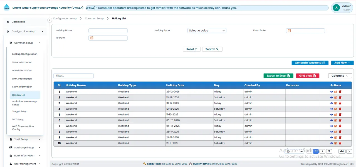This screenshot has width=356, height=167.
Task: Edit the holiday dated 28-11-2026
Action: point(336,132)
